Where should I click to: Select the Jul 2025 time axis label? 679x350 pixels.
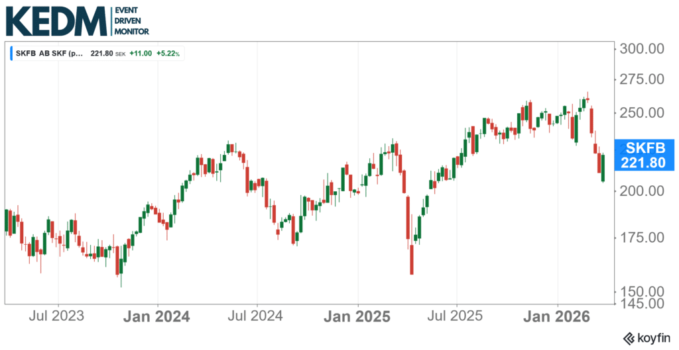457,316
